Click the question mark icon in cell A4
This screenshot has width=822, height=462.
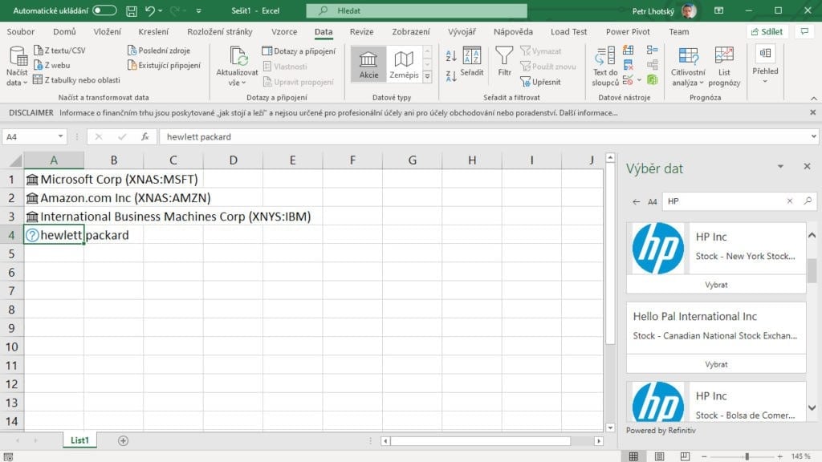click(x=32, y=235)
